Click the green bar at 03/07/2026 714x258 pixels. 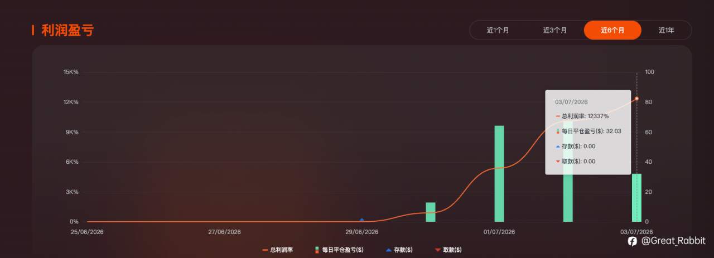tap(636, 198)
